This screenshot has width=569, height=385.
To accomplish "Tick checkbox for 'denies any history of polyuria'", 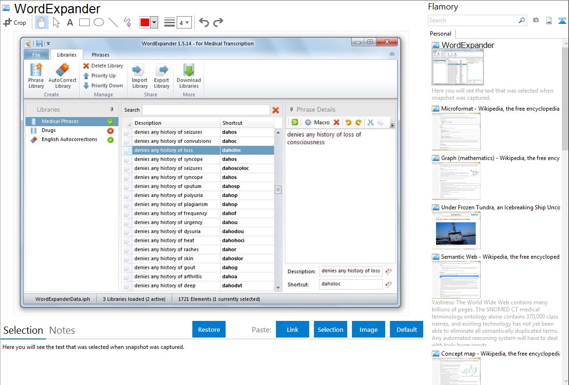I will click(x=126, y=196).
